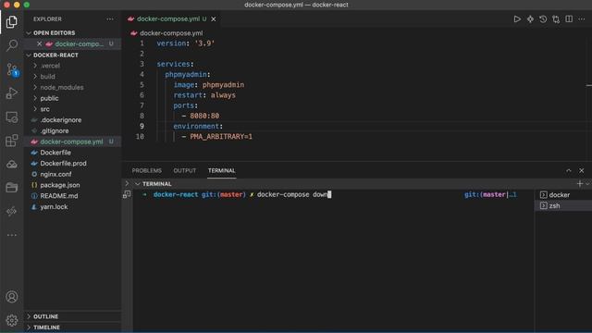Open the Search view in the activity bar

(12, 45)
